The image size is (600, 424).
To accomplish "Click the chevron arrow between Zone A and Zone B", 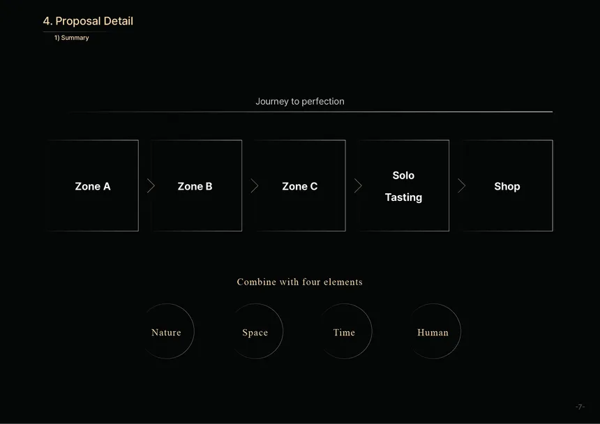I will (151, 185).
